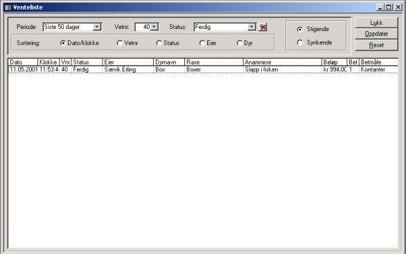
Task: Open the Periode dropdown list
Action: tap(97, 27)
